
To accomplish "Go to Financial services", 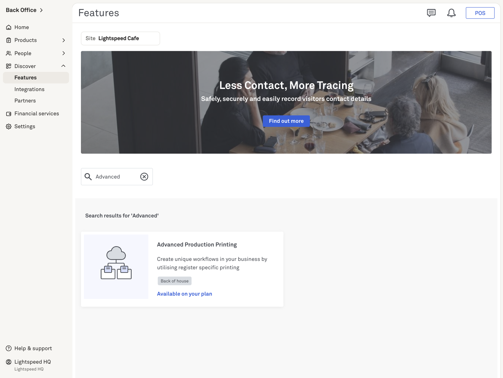I will coord(37,114).
